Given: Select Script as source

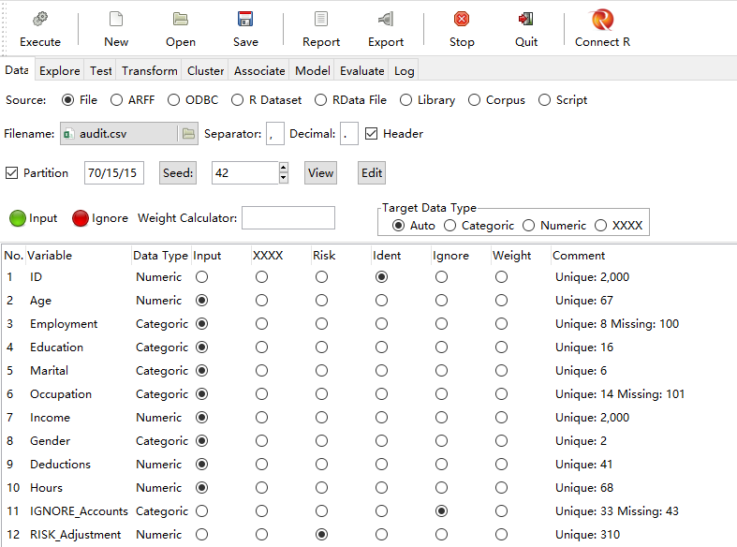Looking at the screenshot, I should click(545, 100).
